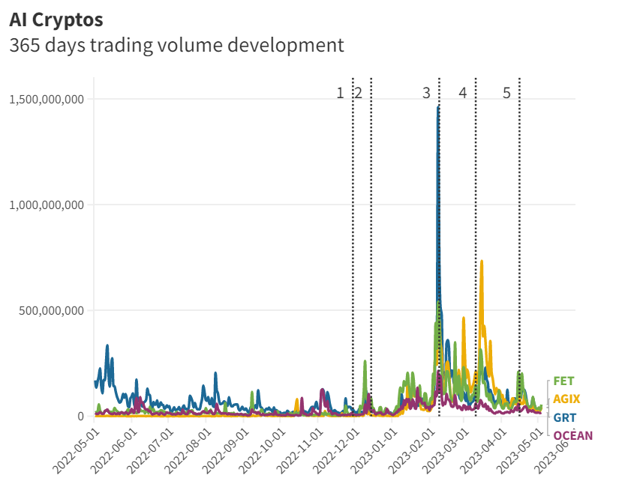This screenshot has width=628, height=487.
Task: Click the GRT legend label
Action: [563, 417]
